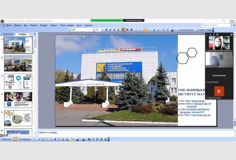Open the Вставка menu

pos(34,25)
